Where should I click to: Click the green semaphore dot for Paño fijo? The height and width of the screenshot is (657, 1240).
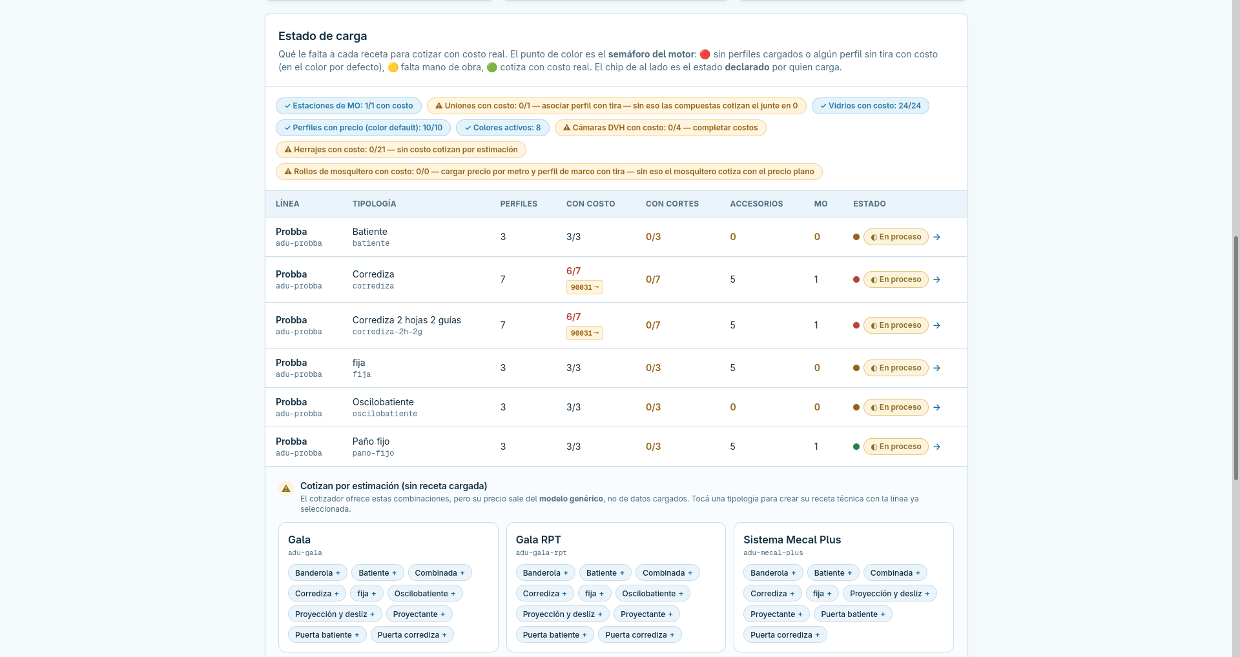point(856,447)
